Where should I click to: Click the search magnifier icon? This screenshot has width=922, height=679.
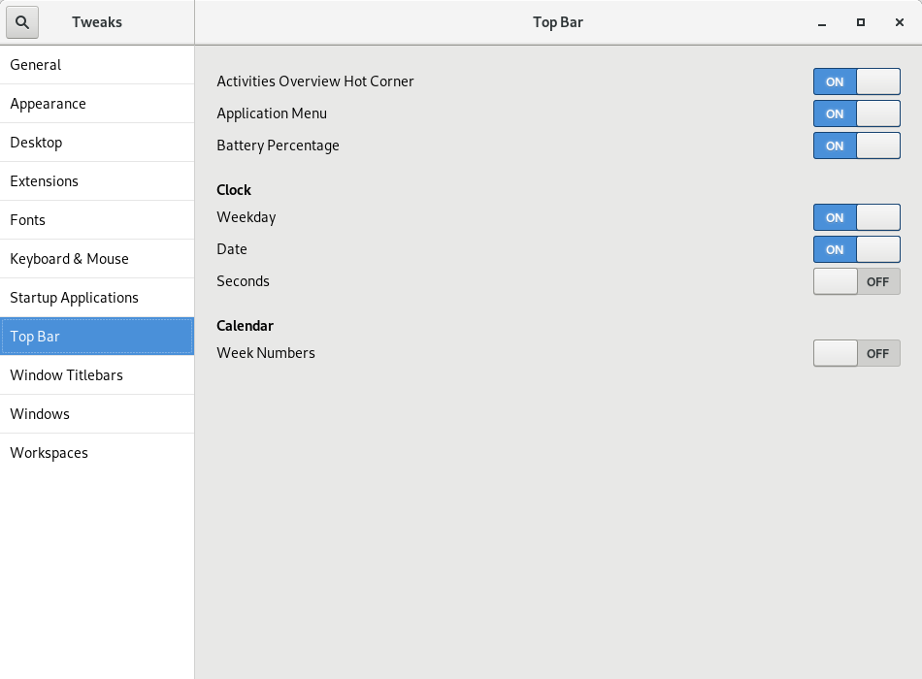tap(22, 21)
